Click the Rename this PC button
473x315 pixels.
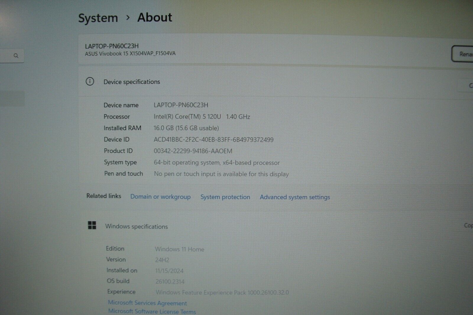pyautogui.click(x=462, y=54)
